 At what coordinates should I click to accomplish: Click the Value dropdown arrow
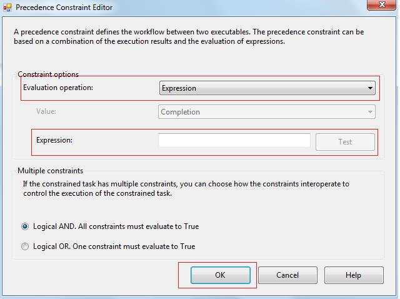tap(370, 112)
